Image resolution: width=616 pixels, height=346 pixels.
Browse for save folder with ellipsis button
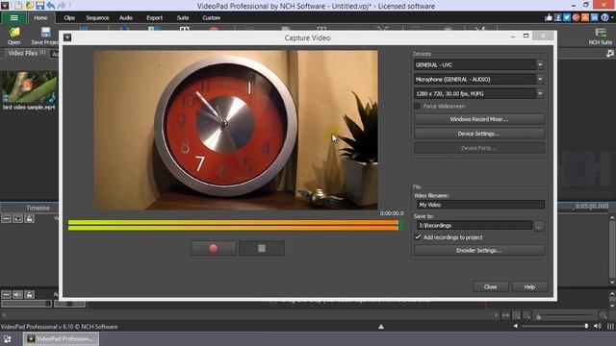pos(539,226)
